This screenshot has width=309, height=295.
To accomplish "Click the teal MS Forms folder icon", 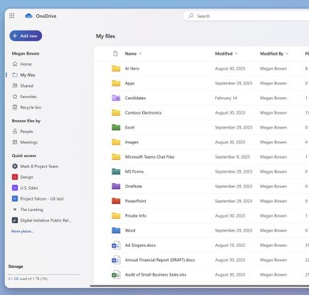I will [116, 171].
